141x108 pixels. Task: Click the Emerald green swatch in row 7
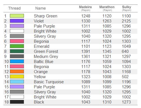coord(17,46)
